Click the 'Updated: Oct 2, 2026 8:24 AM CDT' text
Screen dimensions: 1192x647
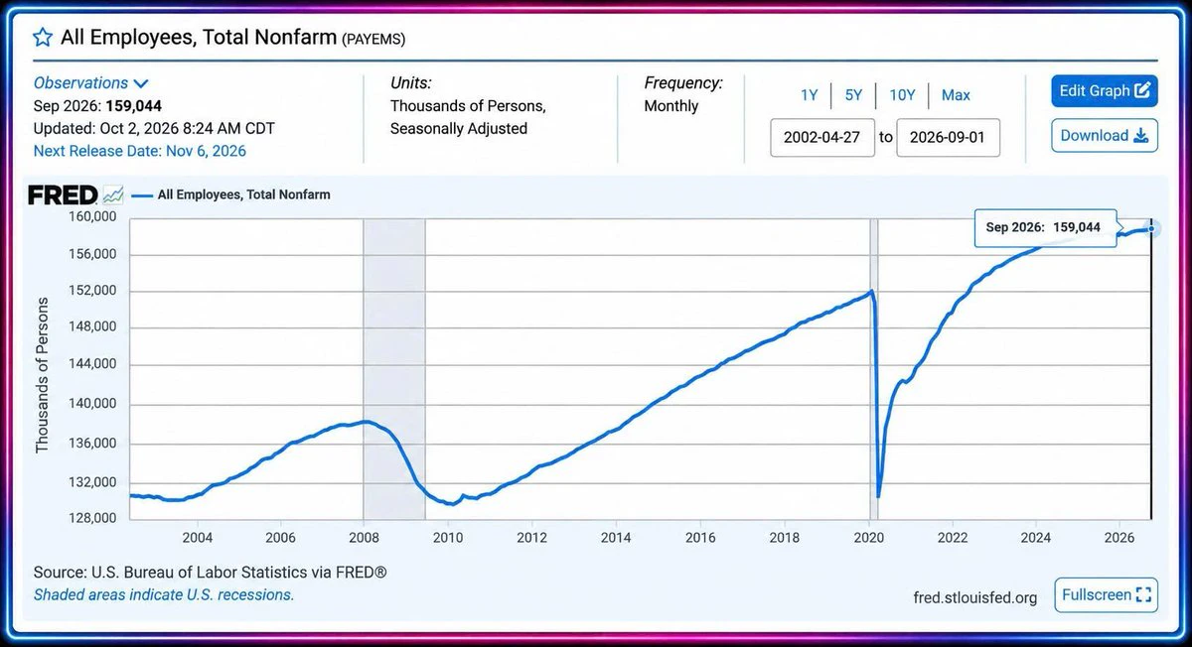[x=154, y=128]
